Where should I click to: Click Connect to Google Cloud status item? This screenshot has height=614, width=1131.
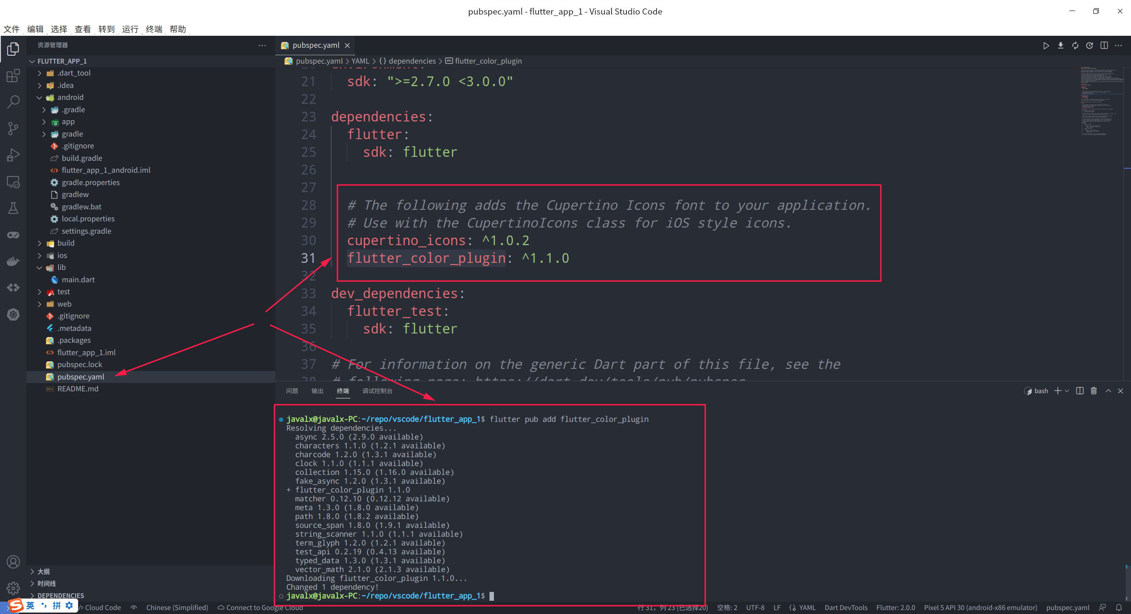[260, 608]
